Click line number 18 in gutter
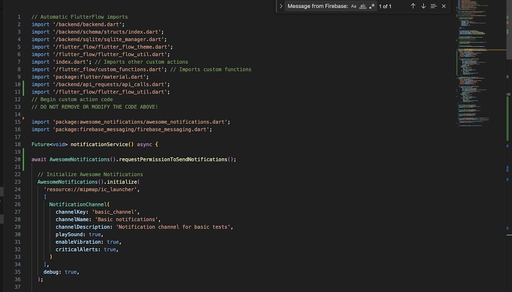This screenshot has height=292, width=512. [x=18, y=145]
